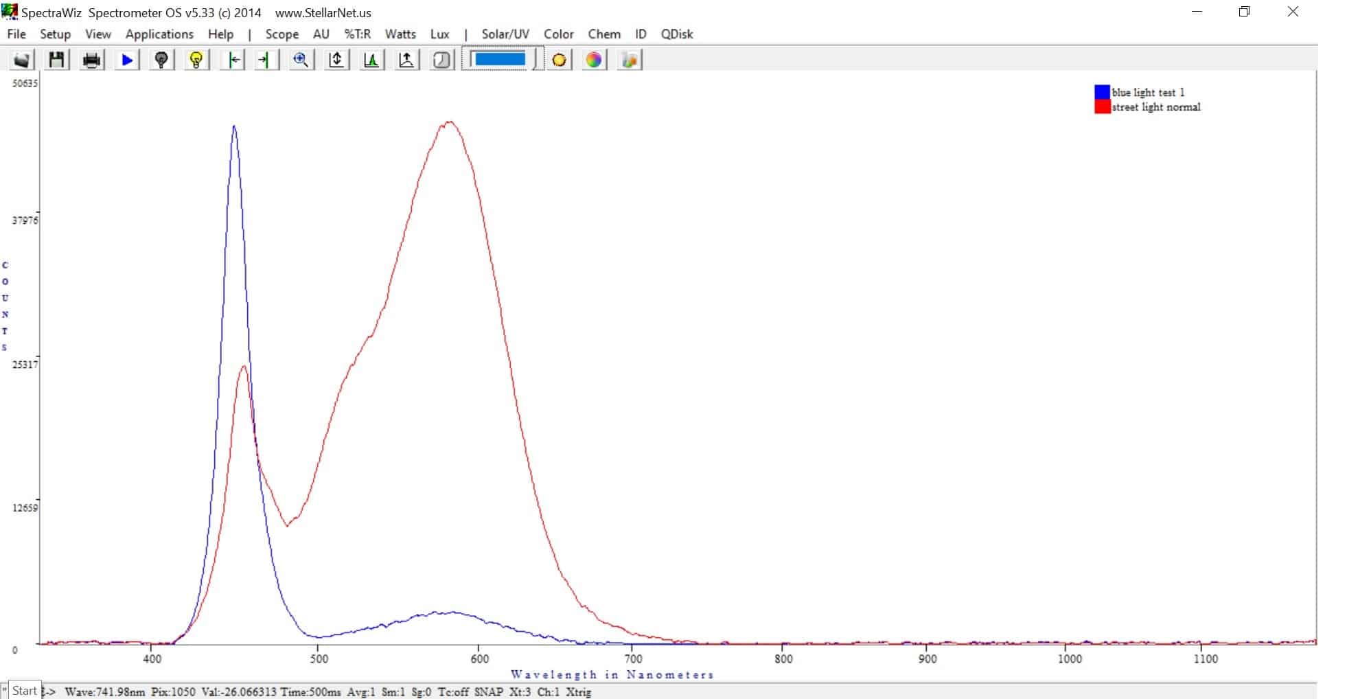The image size is (1347, 699).
Task: Open the Solar/UV menu item
Action: click(x=505, y=34)
